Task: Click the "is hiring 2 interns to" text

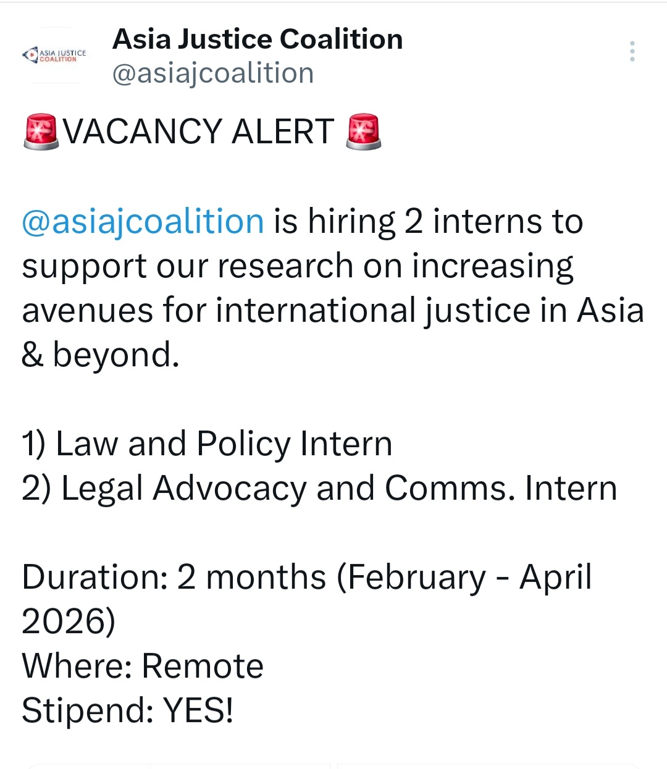Action: coord(429,221)
